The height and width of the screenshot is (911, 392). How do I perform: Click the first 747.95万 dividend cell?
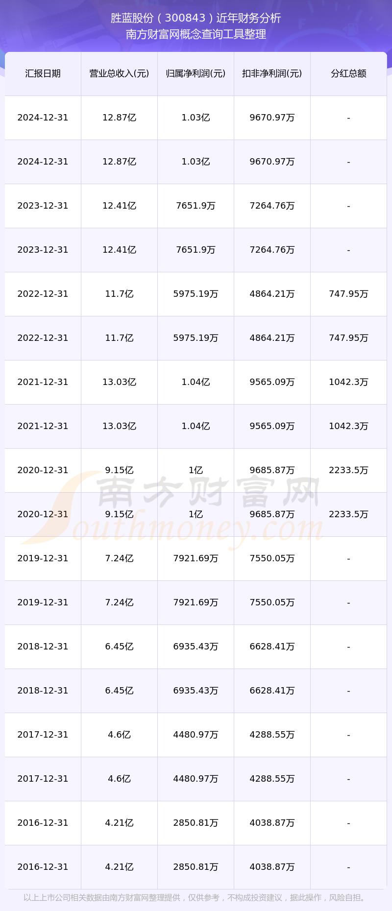348,294
